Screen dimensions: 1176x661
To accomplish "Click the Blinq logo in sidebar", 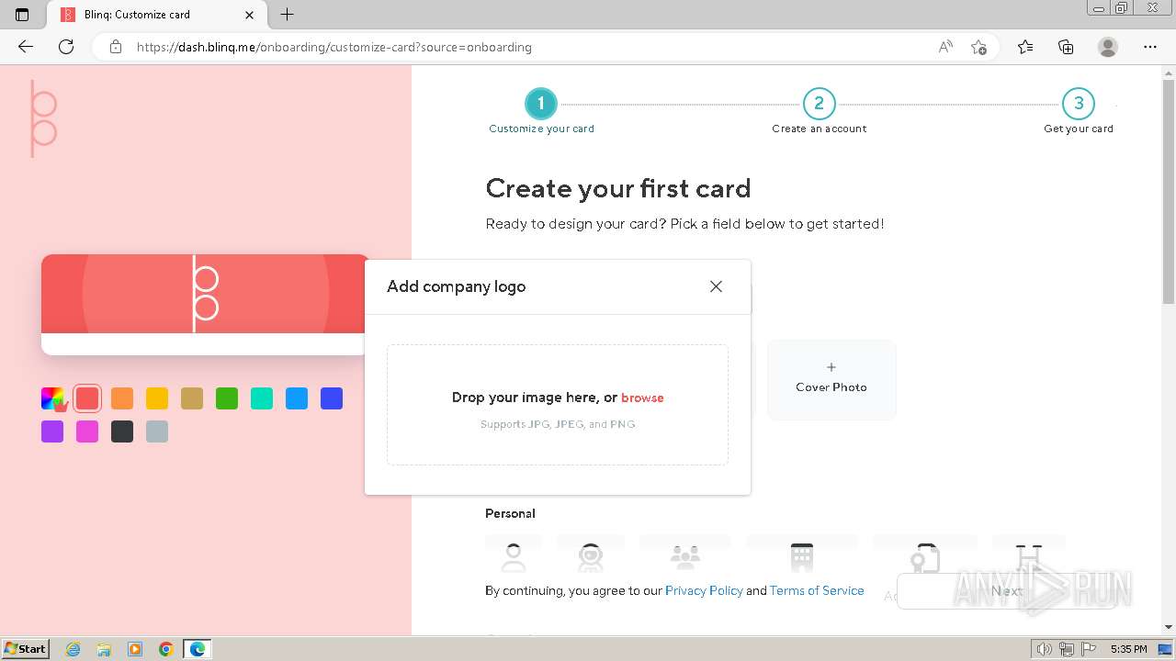I will (43, 118).
